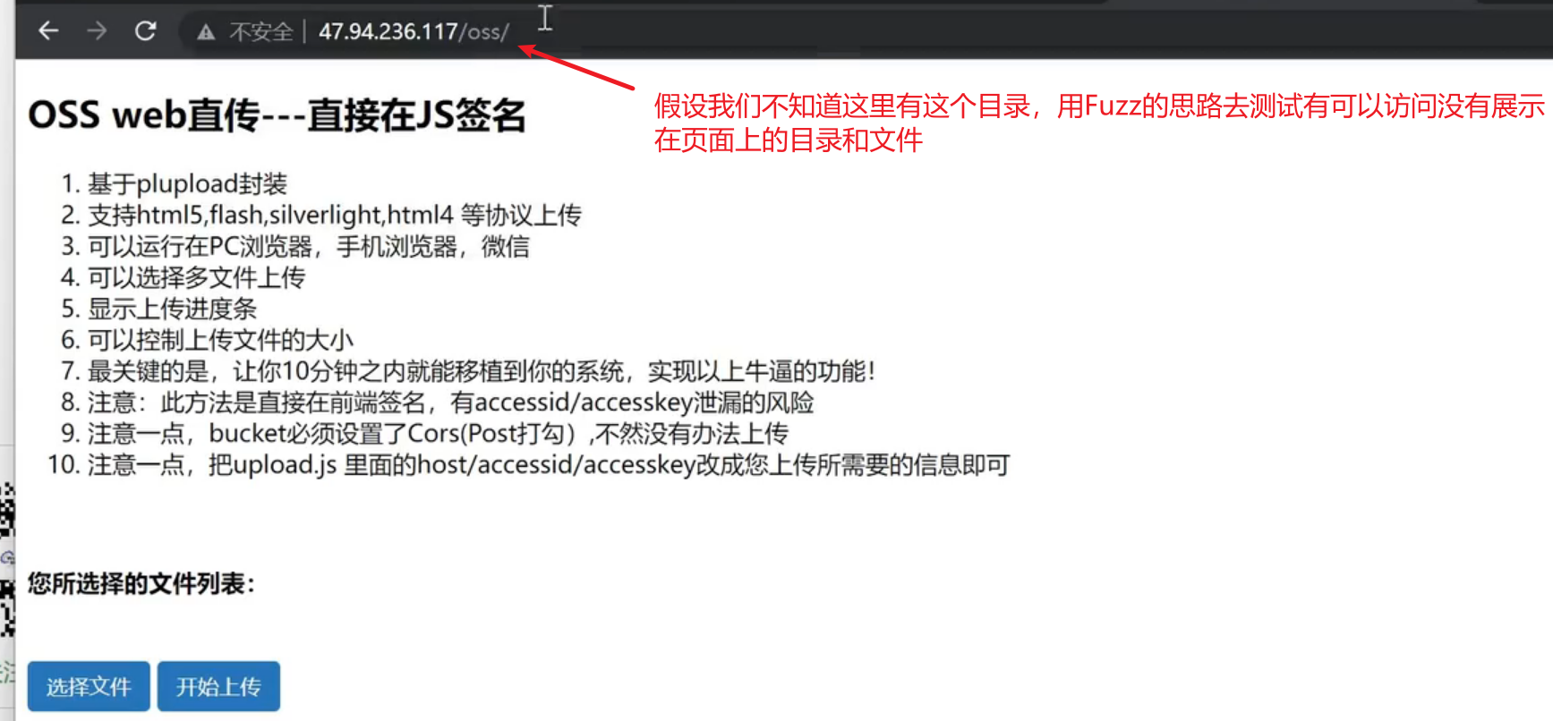1553x721 pixels.
Task: Click list item 基于plupload封装
Action: (x=186, y=184)
